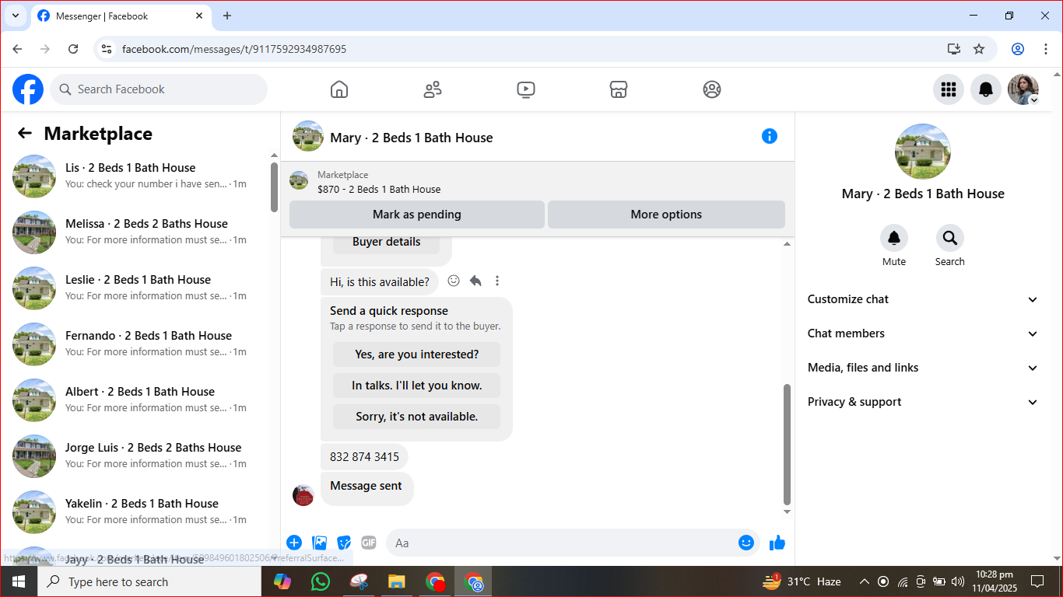Reply to the 'Hi, is this available?' message
The width and height of the screenshot is (1063, 597).
coord(475,281)
